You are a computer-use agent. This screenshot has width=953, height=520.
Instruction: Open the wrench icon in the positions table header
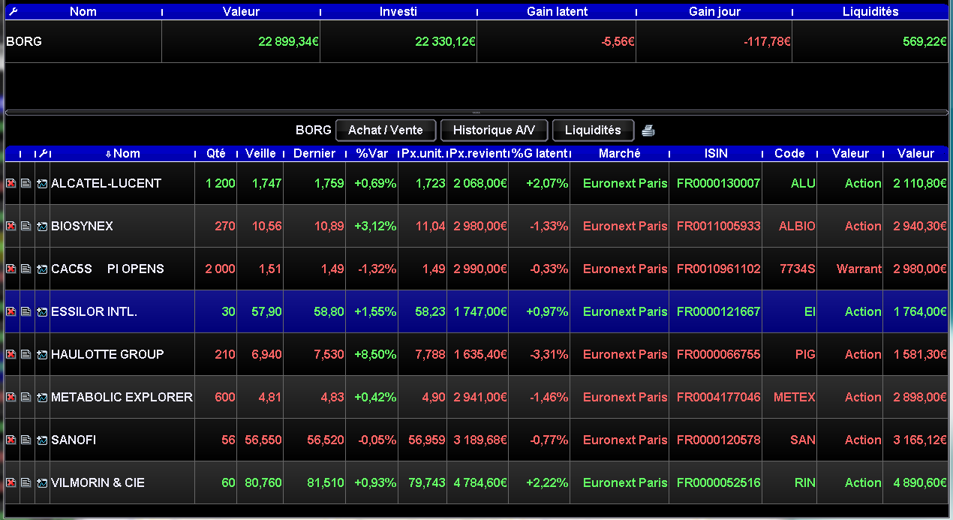43,153
